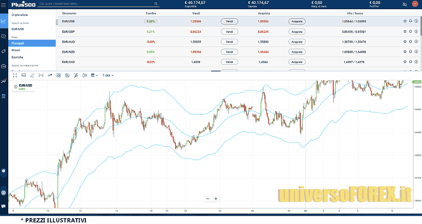Open the indicators (fx) menu
422x224 pixels.
(75, 75)
